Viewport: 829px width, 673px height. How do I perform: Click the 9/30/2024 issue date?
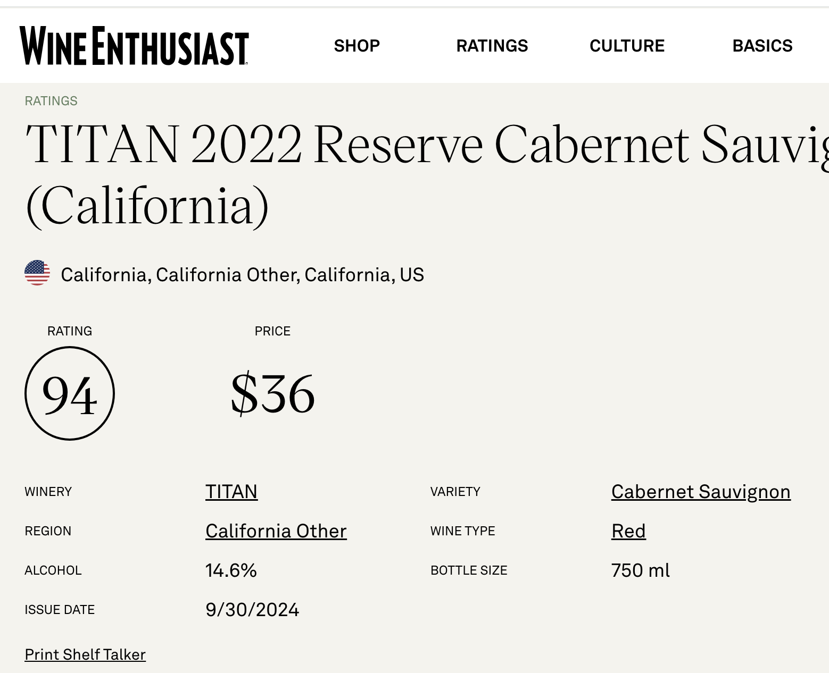coord(252,610)
